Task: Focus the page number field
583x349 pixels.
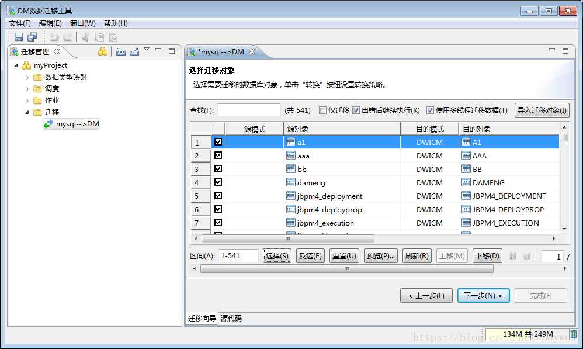Action: (x=552, y=257)
